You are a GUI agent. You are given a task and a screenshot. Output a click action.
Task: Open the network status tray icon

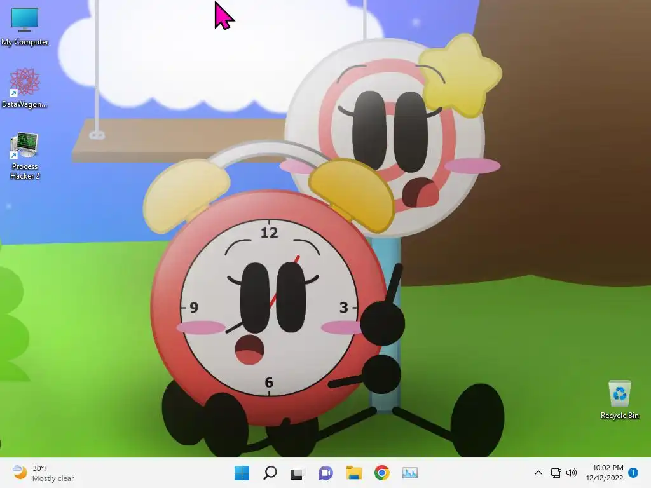556,473
